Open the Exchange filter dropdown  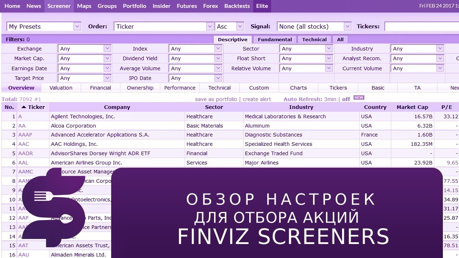pos(85,48)
